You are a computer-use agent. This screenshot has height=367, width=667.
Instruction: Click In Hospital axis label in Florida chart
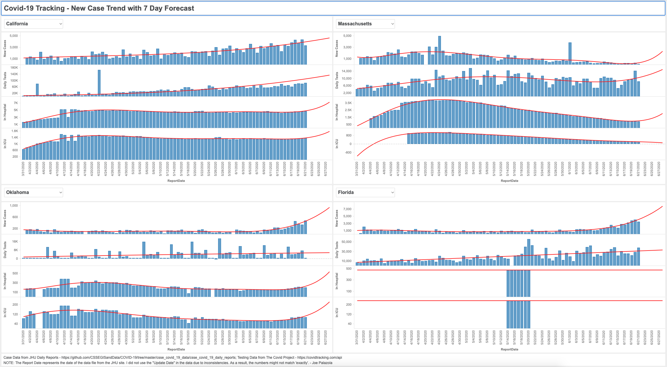point(337,281)
